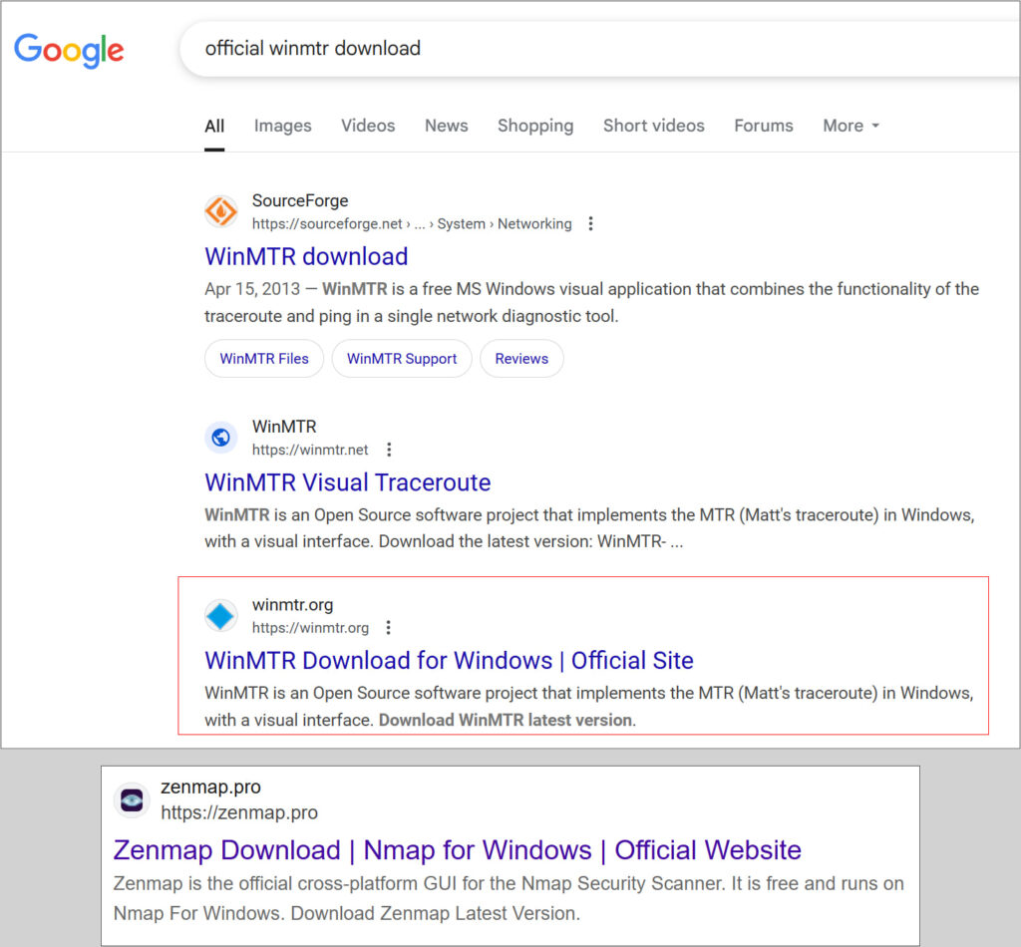Select the News search category
The image size is (1021, 947).
tap(446, 126)
